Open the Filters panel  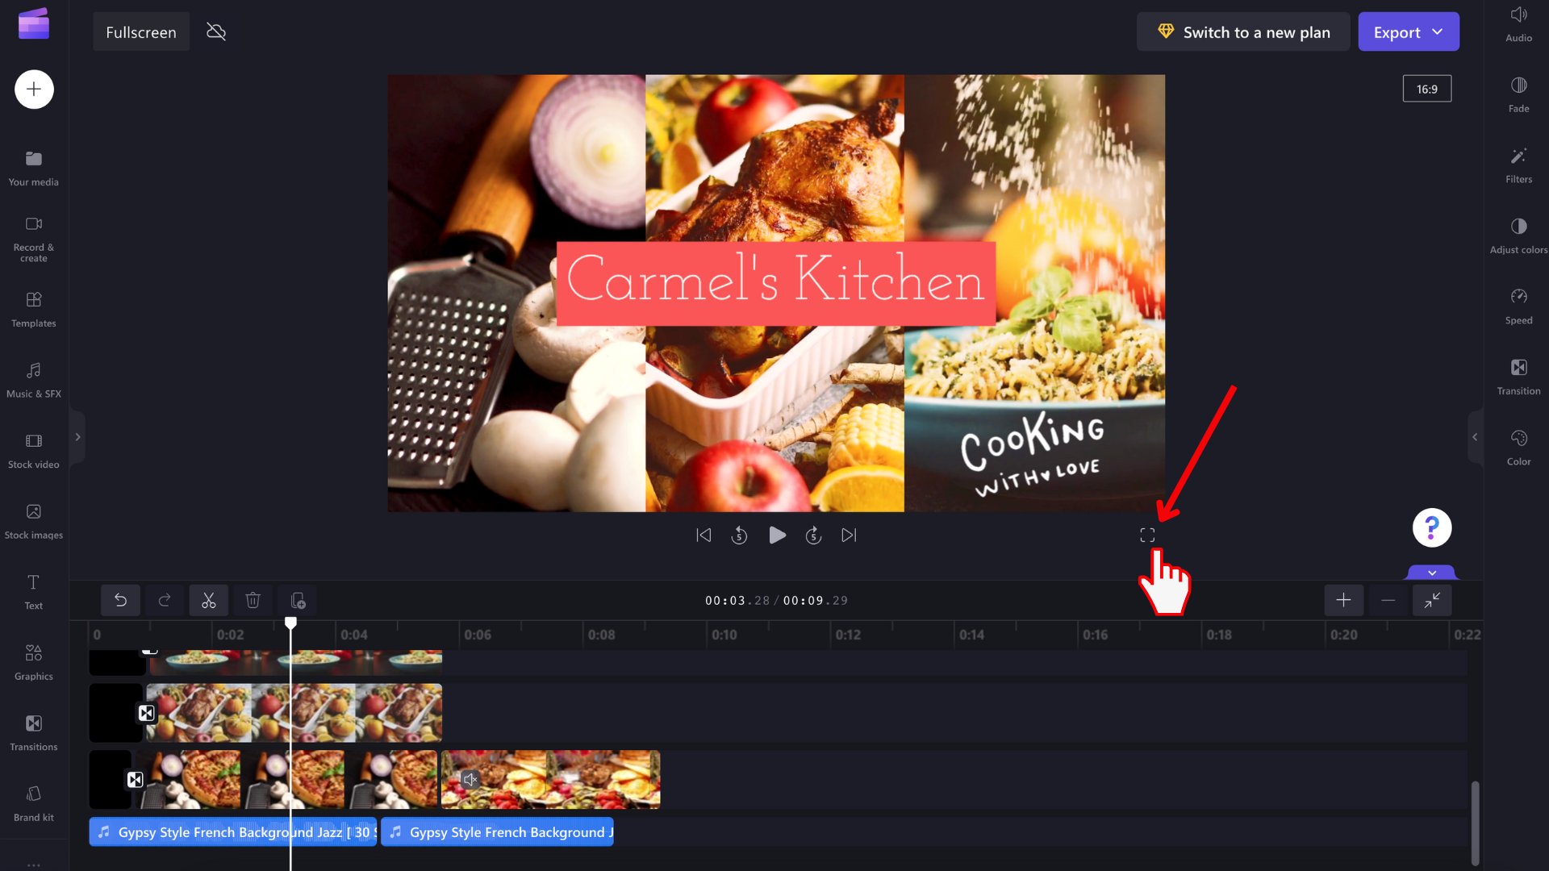point(1518,165)
